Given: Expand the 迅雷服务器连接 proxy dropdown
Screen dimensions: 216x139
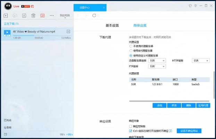Looking at the screenshot, I should [x=157, y=60].
